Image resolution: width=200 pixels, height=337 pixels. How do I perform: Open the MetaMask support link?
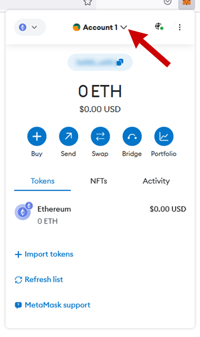[53, 305]
